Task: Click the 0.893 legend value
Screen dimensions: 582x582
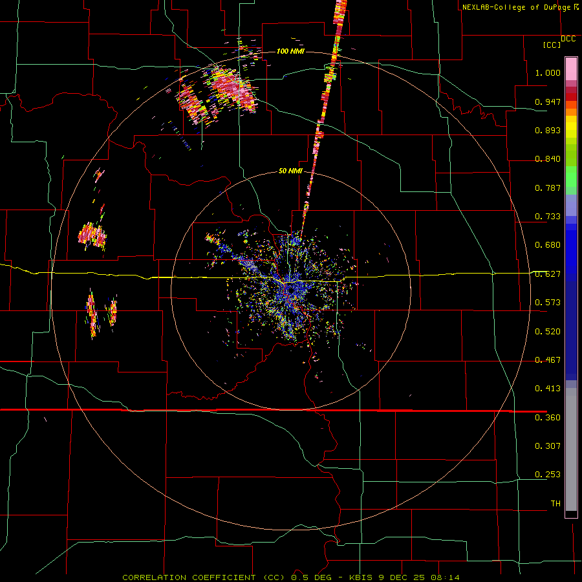Action: coord(548,130)
